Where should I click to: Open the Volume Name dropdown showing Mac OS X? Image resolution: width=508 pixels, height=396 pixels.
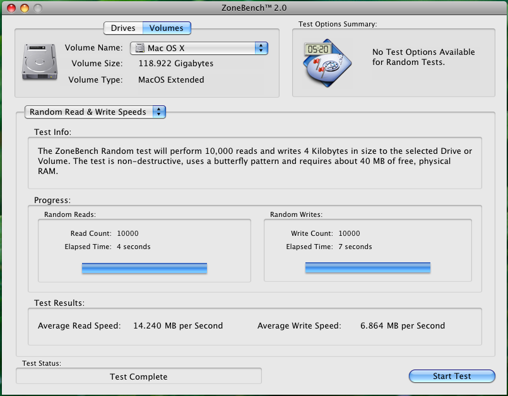pyautogui.click(x=199, y=48)
